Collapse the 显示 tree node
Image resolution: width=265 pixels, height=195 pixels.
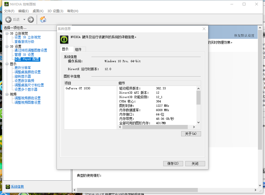point(7,64)
